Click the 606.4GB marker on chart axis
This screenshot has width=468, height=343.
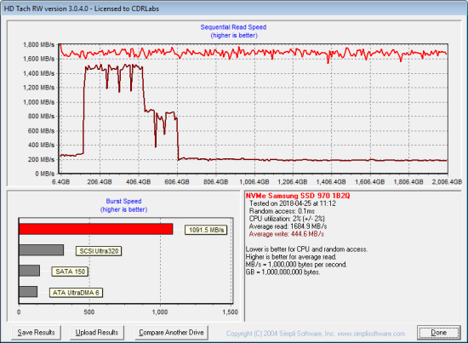tap(177, 182)
